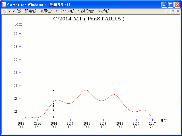
Task: Open the 設定(S) menu
Action: pos(31,11)
